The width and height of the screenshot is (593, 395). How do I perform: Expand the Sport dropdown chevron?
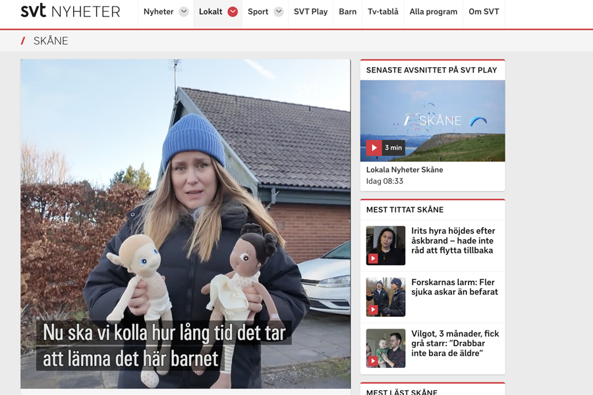click(x=279, y=12)
